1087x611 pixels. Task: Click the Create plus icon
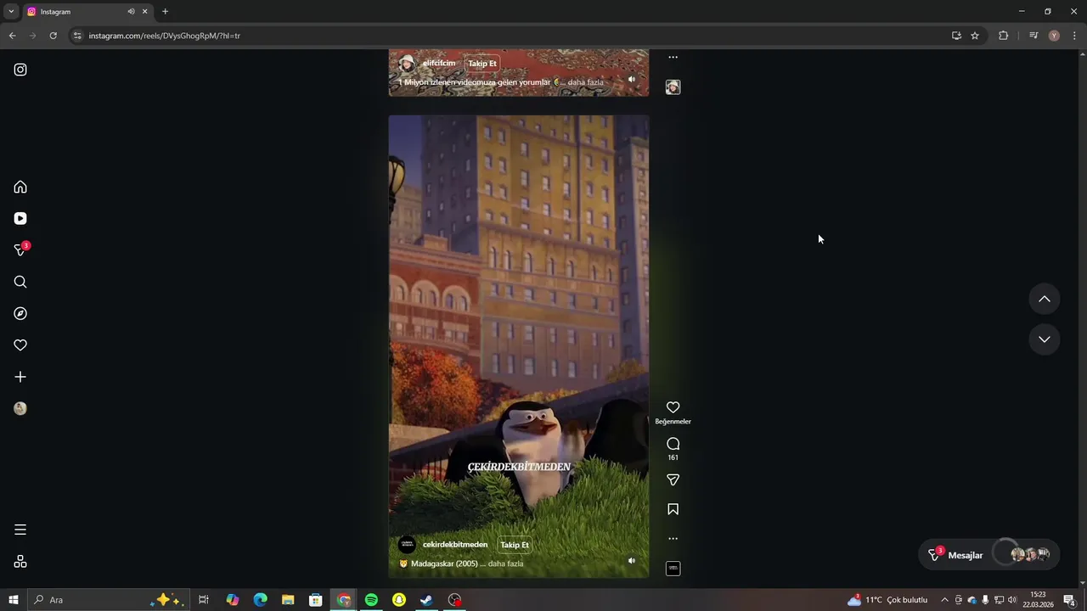point(20,377)
